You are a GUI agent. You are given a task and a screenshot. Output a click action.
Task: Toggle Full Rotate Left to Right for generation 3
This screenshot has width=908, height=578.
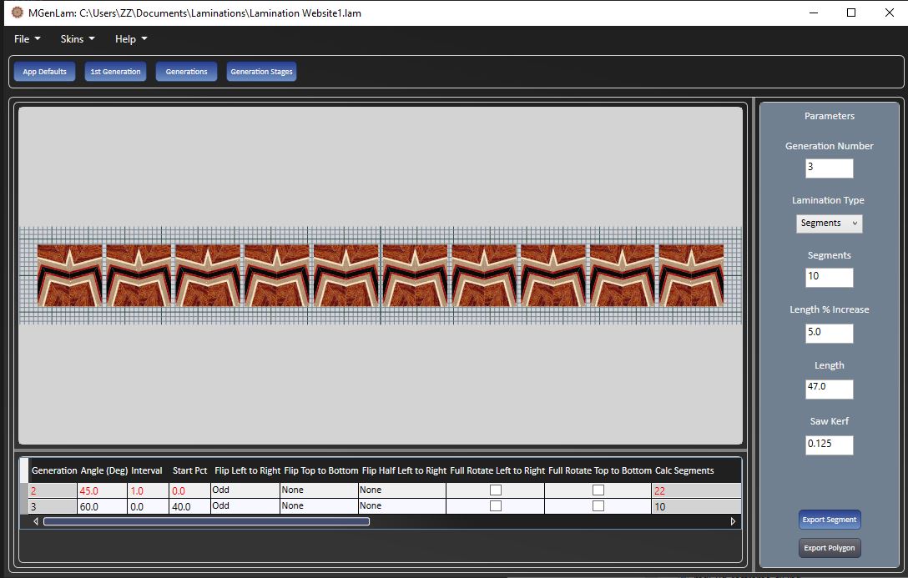[x=495, y=506]
